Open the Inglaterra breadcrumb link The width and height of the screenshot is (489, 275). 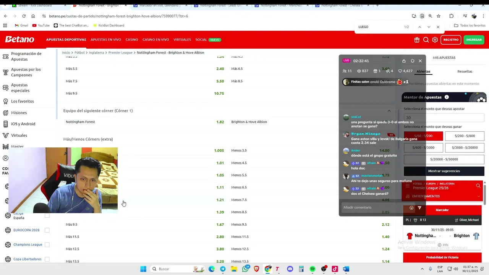tap(96, 53)
